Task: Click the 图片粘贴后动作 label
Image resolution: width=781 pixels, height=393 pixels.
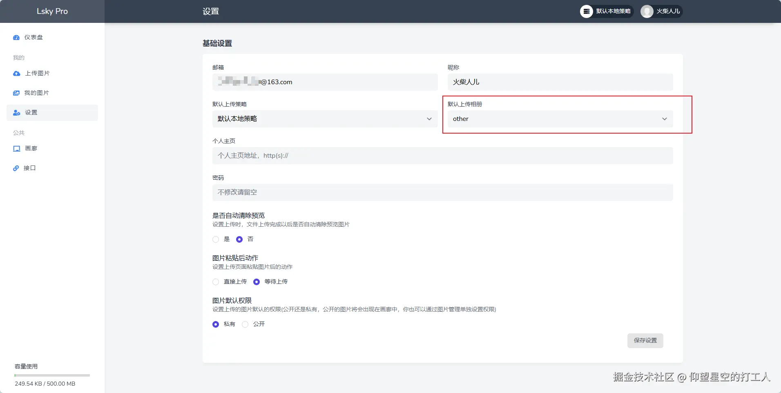Action: (x=235, y=258)
